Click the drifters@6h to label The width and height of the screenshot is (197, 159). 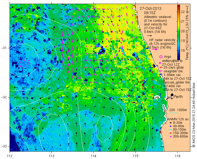coord(172,61)
